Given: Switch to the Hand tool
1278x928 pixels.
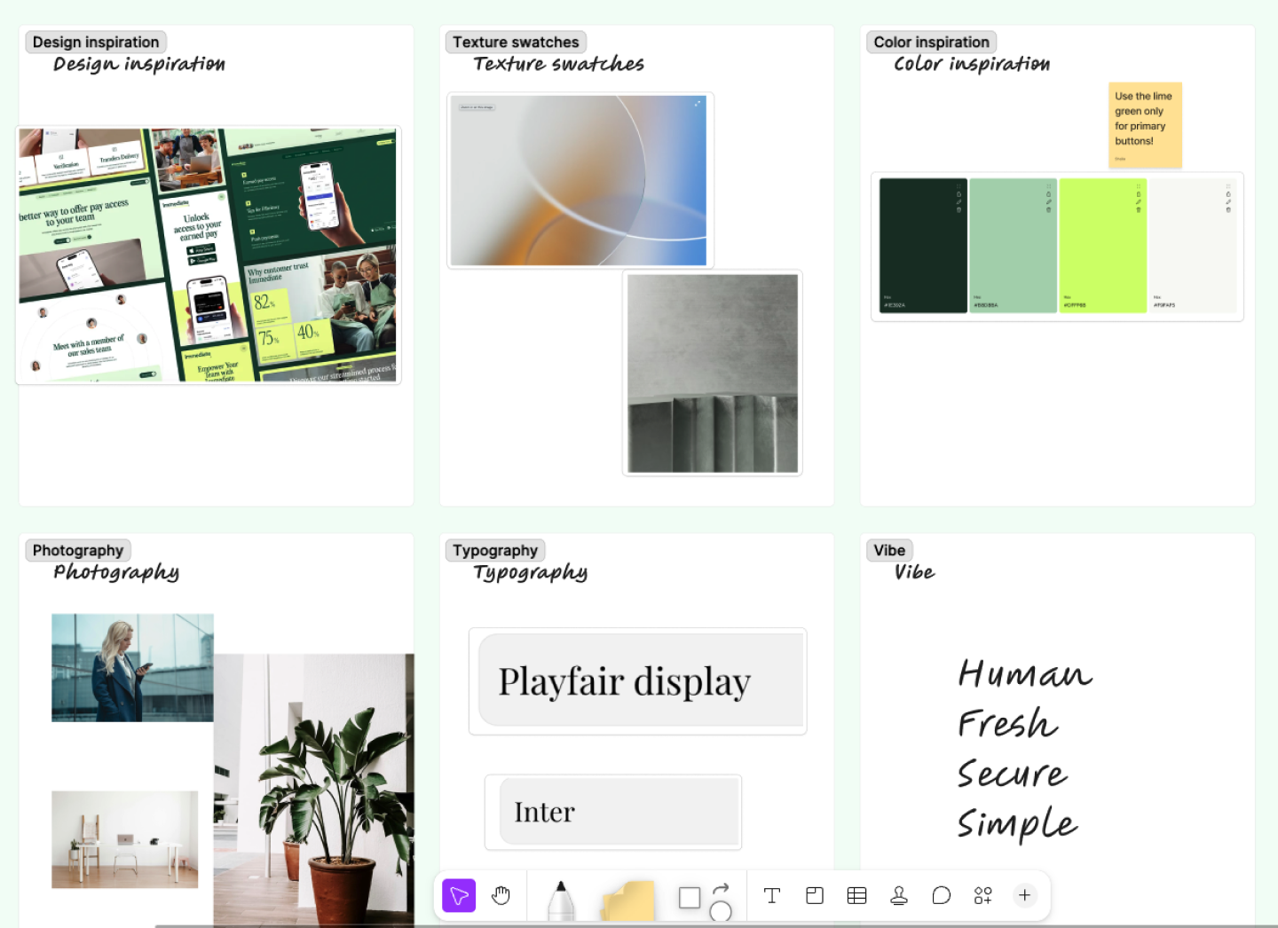Looking at the screenshot, I should [501, 896].
